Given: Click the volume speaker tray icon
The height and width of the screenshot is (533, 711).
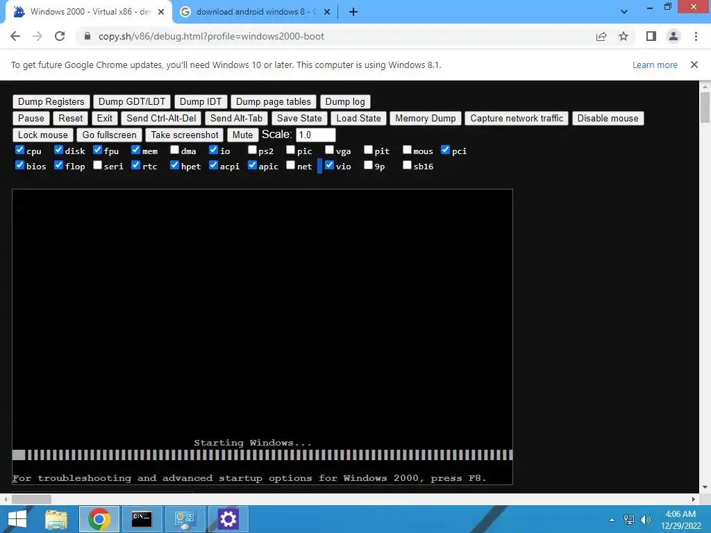Looking at the screenshot, I should (x=646, y=519).
